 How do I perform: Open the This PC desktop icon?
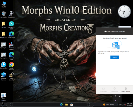click(4, 5)
